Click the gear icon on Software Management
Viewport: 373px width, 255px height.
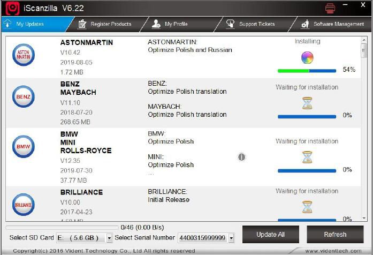click(x=305, y=24)
